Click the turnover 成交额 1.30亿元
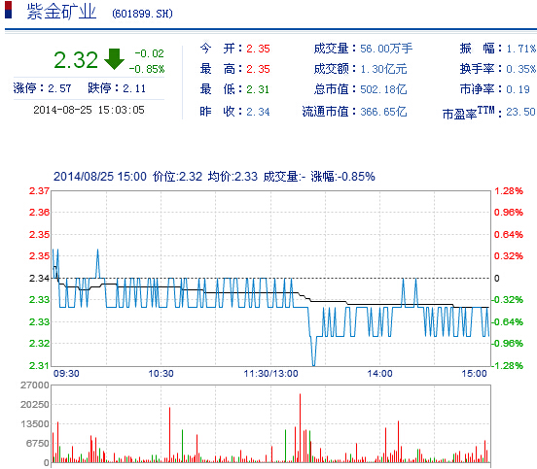The width and height of the screenshot is (537, 469). (361, 69)
